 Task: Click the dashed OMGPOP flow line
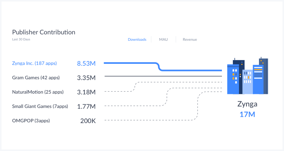151,120
